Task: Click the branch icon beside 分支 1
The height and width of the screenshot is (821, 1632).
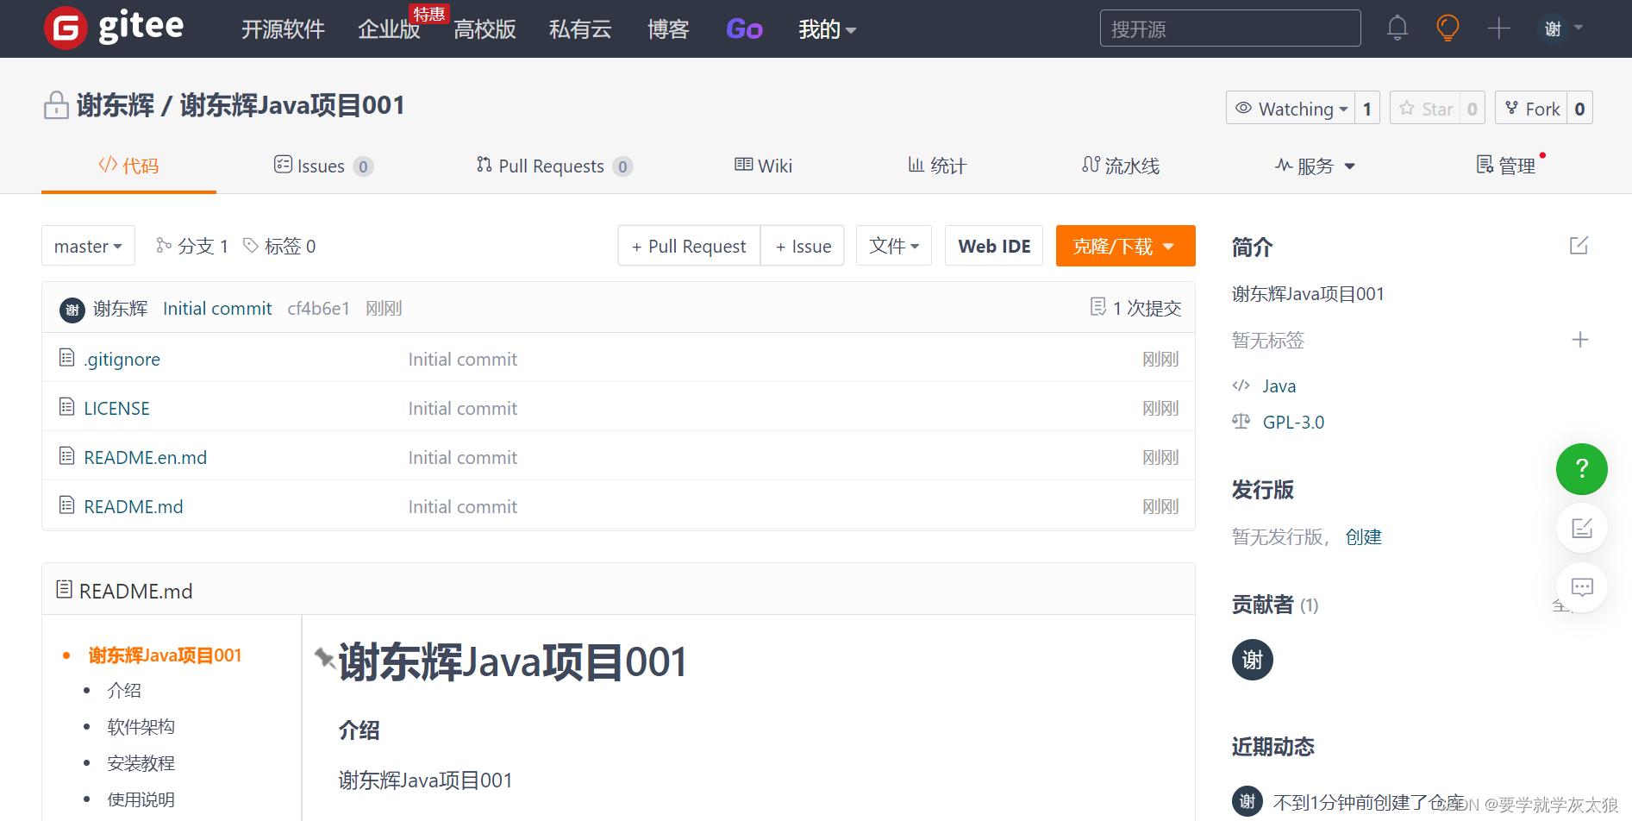Action: 163,246
